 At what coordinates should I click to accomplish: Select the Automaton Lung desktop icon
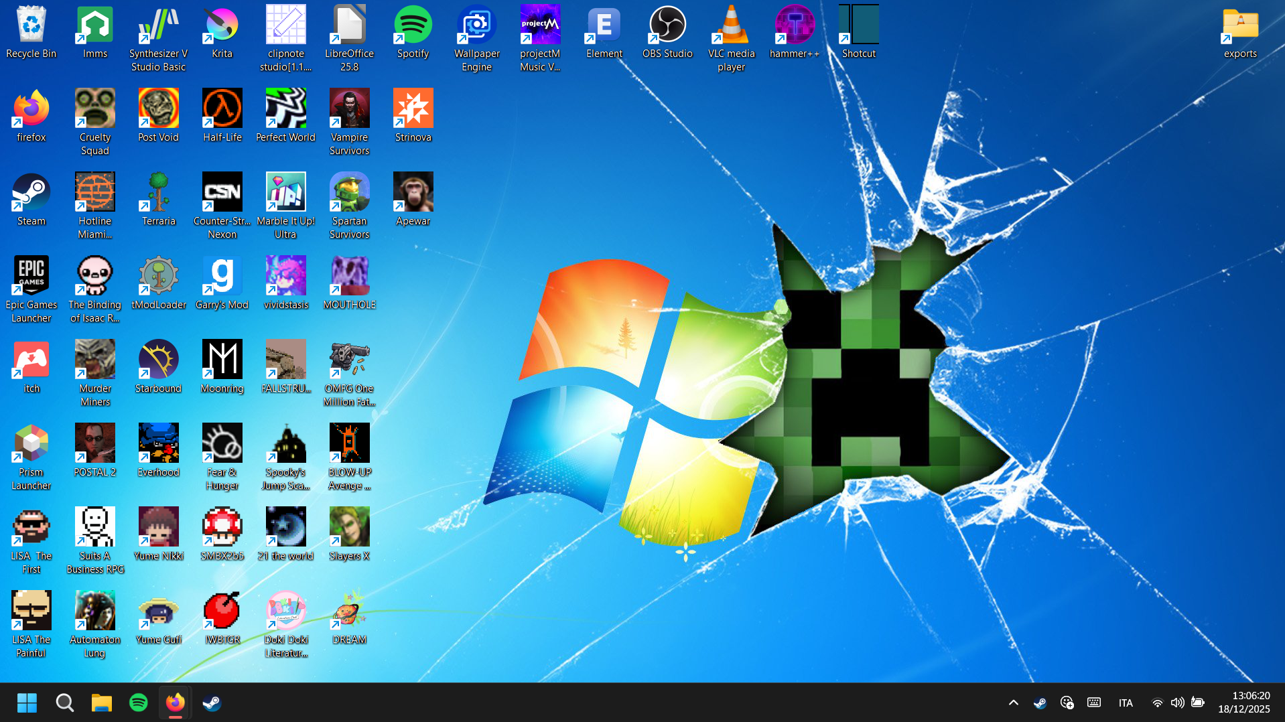click(x=94, y=625)
